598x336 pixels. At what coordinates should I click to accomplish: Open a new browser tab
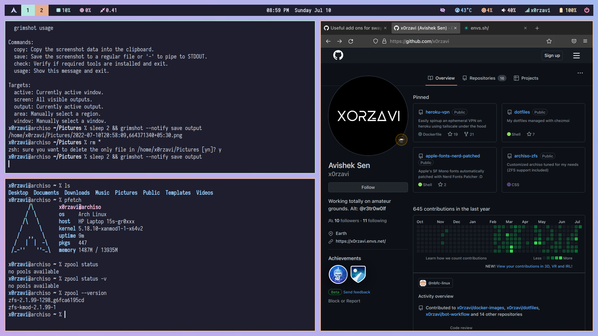(x=537, y=28)
